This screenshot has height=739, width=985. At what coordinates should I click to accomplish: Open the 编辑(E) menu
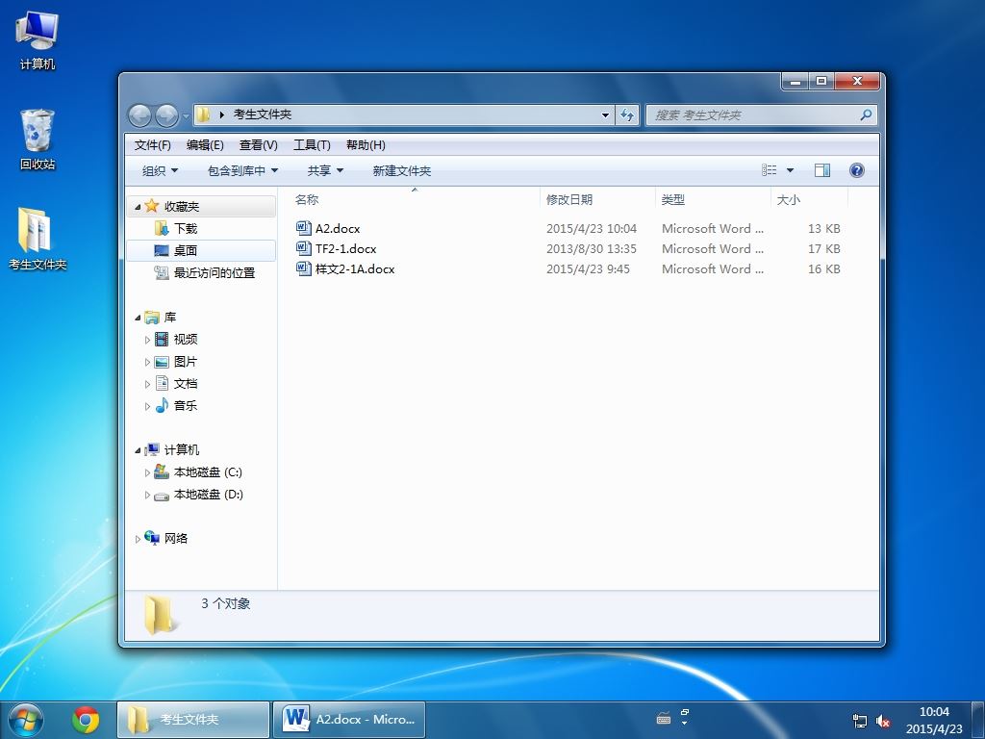point(205,145)
